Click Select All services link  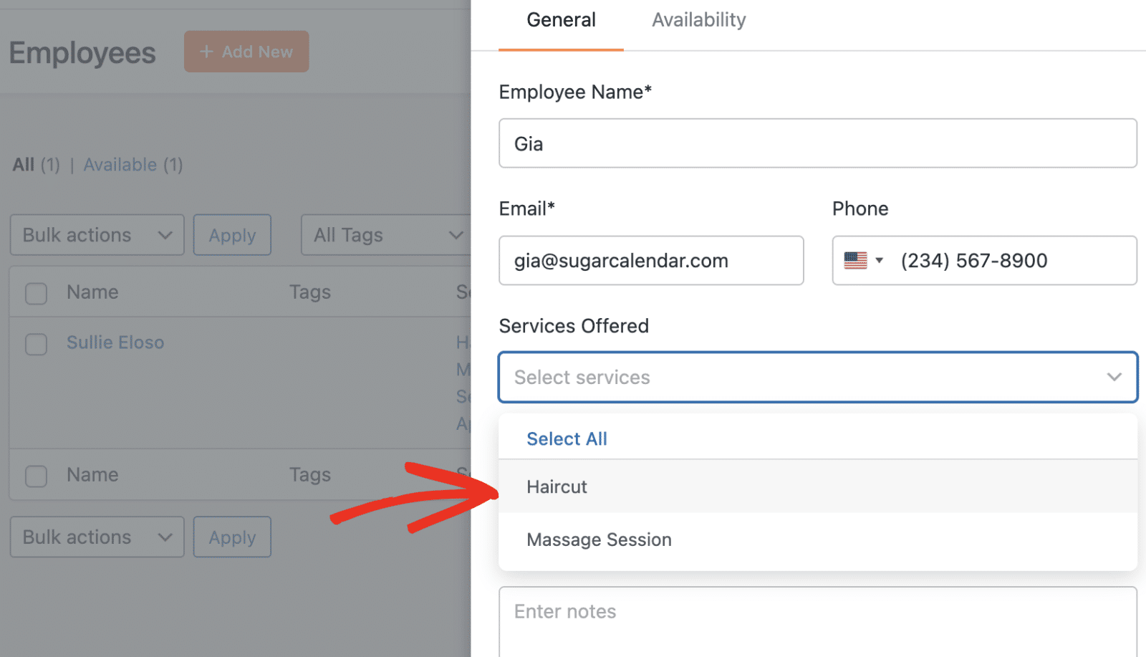[x=567, y=438]
